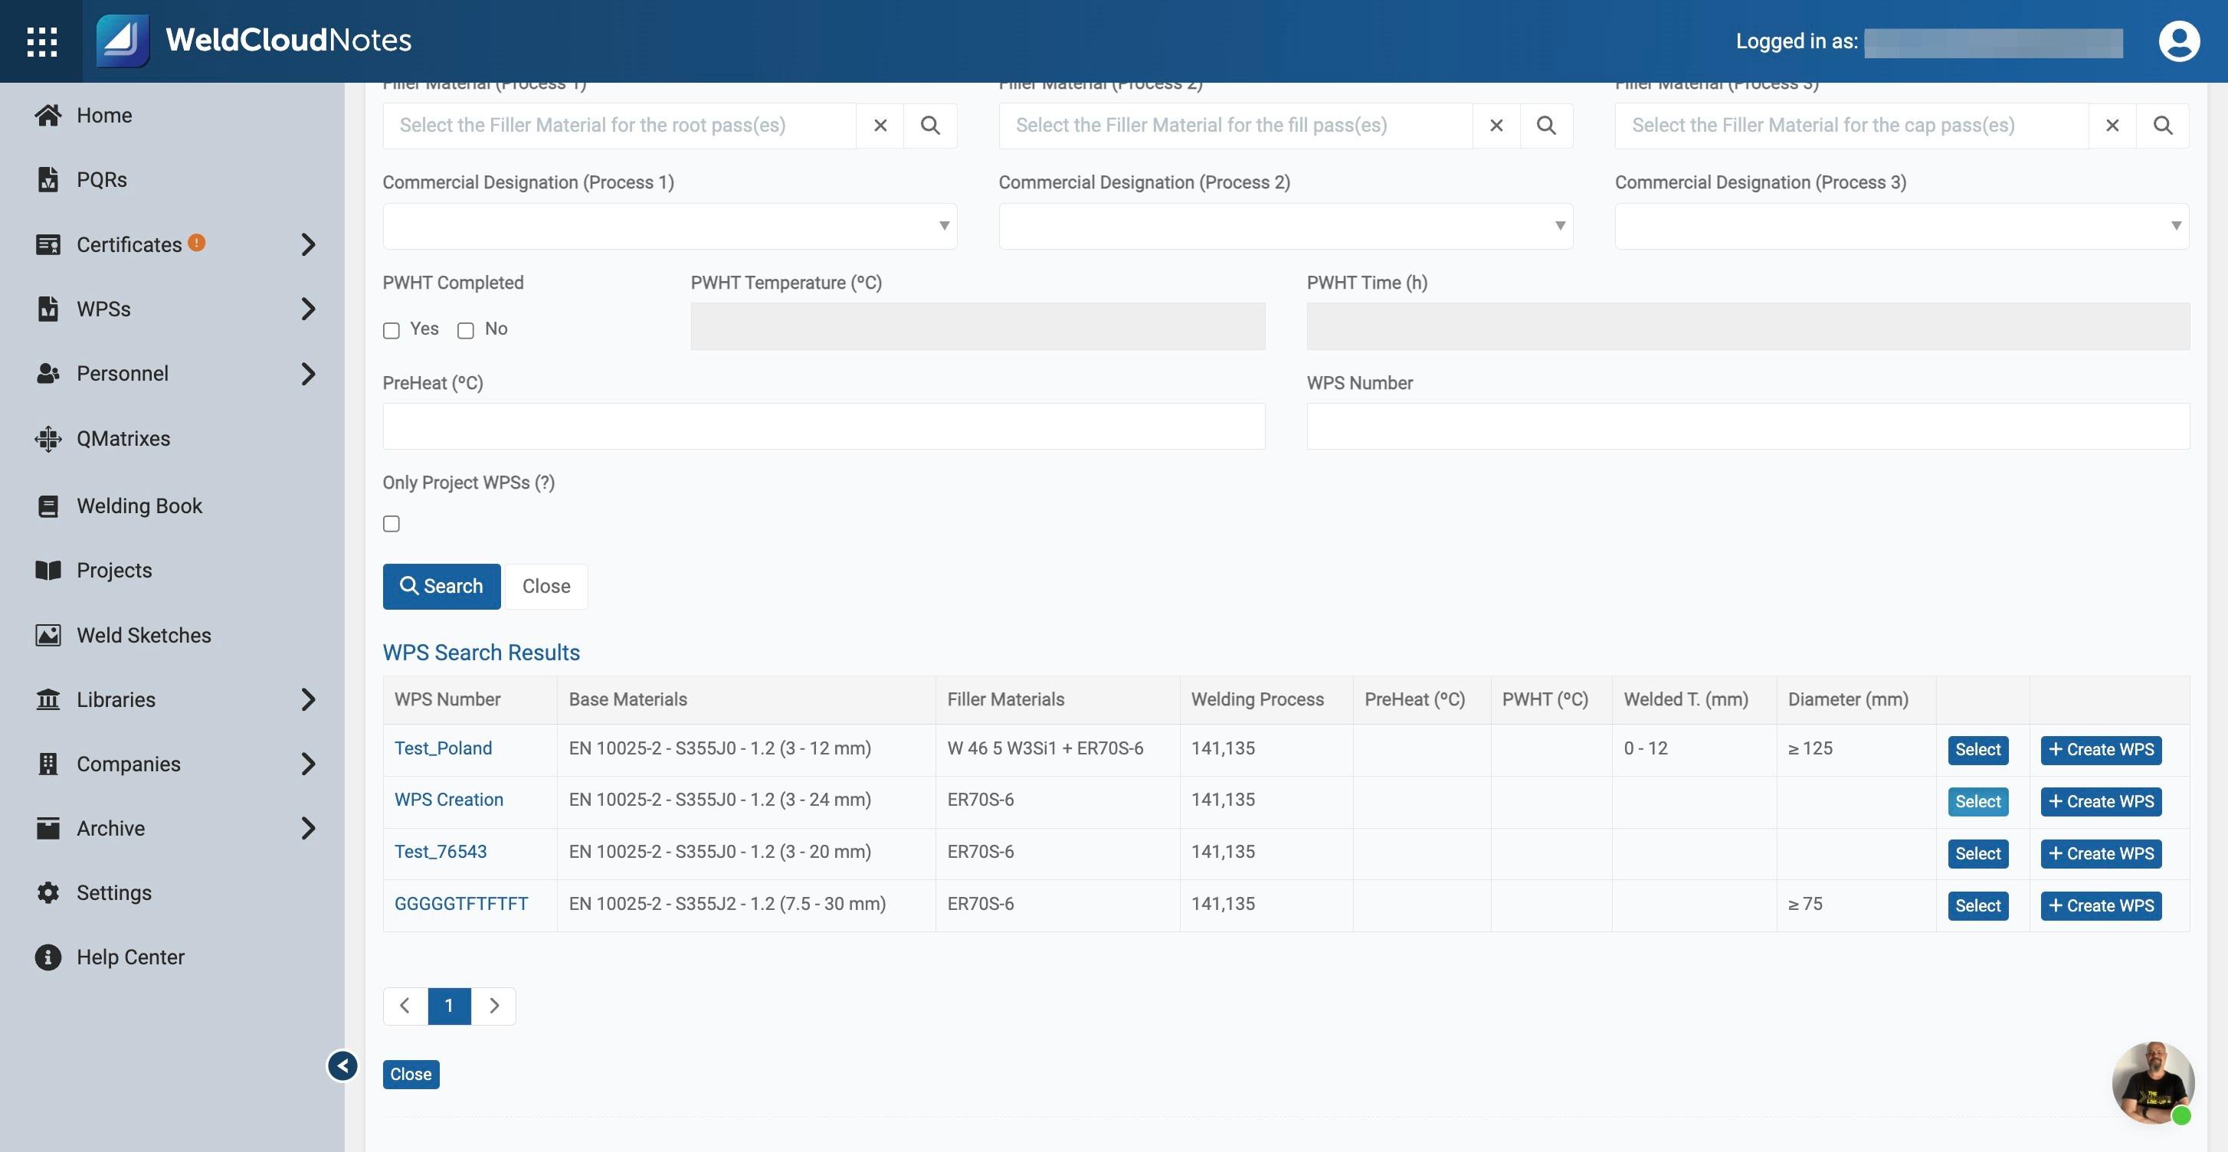This screenshot has width=2228, height=1152.
Task: Expand the Certificates sidebar submenu
Action: [x=308, y=245]
